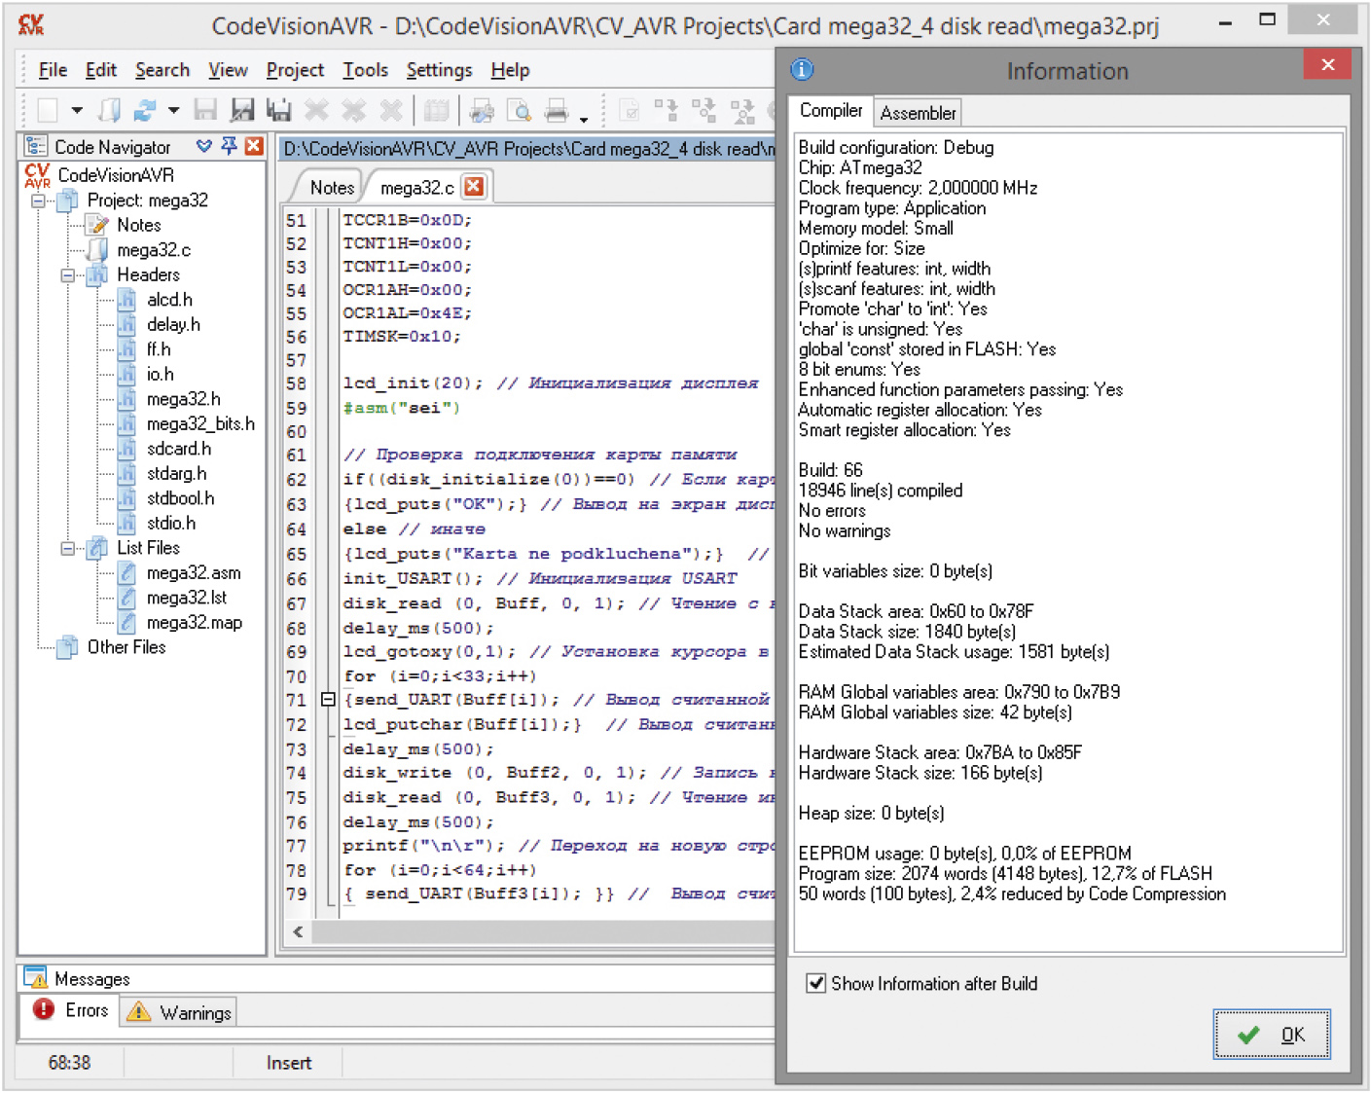Pin the Code Navigator panel
1371x1093 pixels.
(229, 146)
